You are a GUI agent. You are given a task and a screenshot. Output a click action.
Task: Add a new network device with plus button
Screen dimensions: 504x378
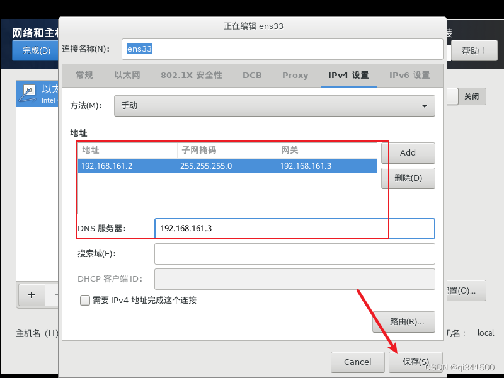coord(31,295)
